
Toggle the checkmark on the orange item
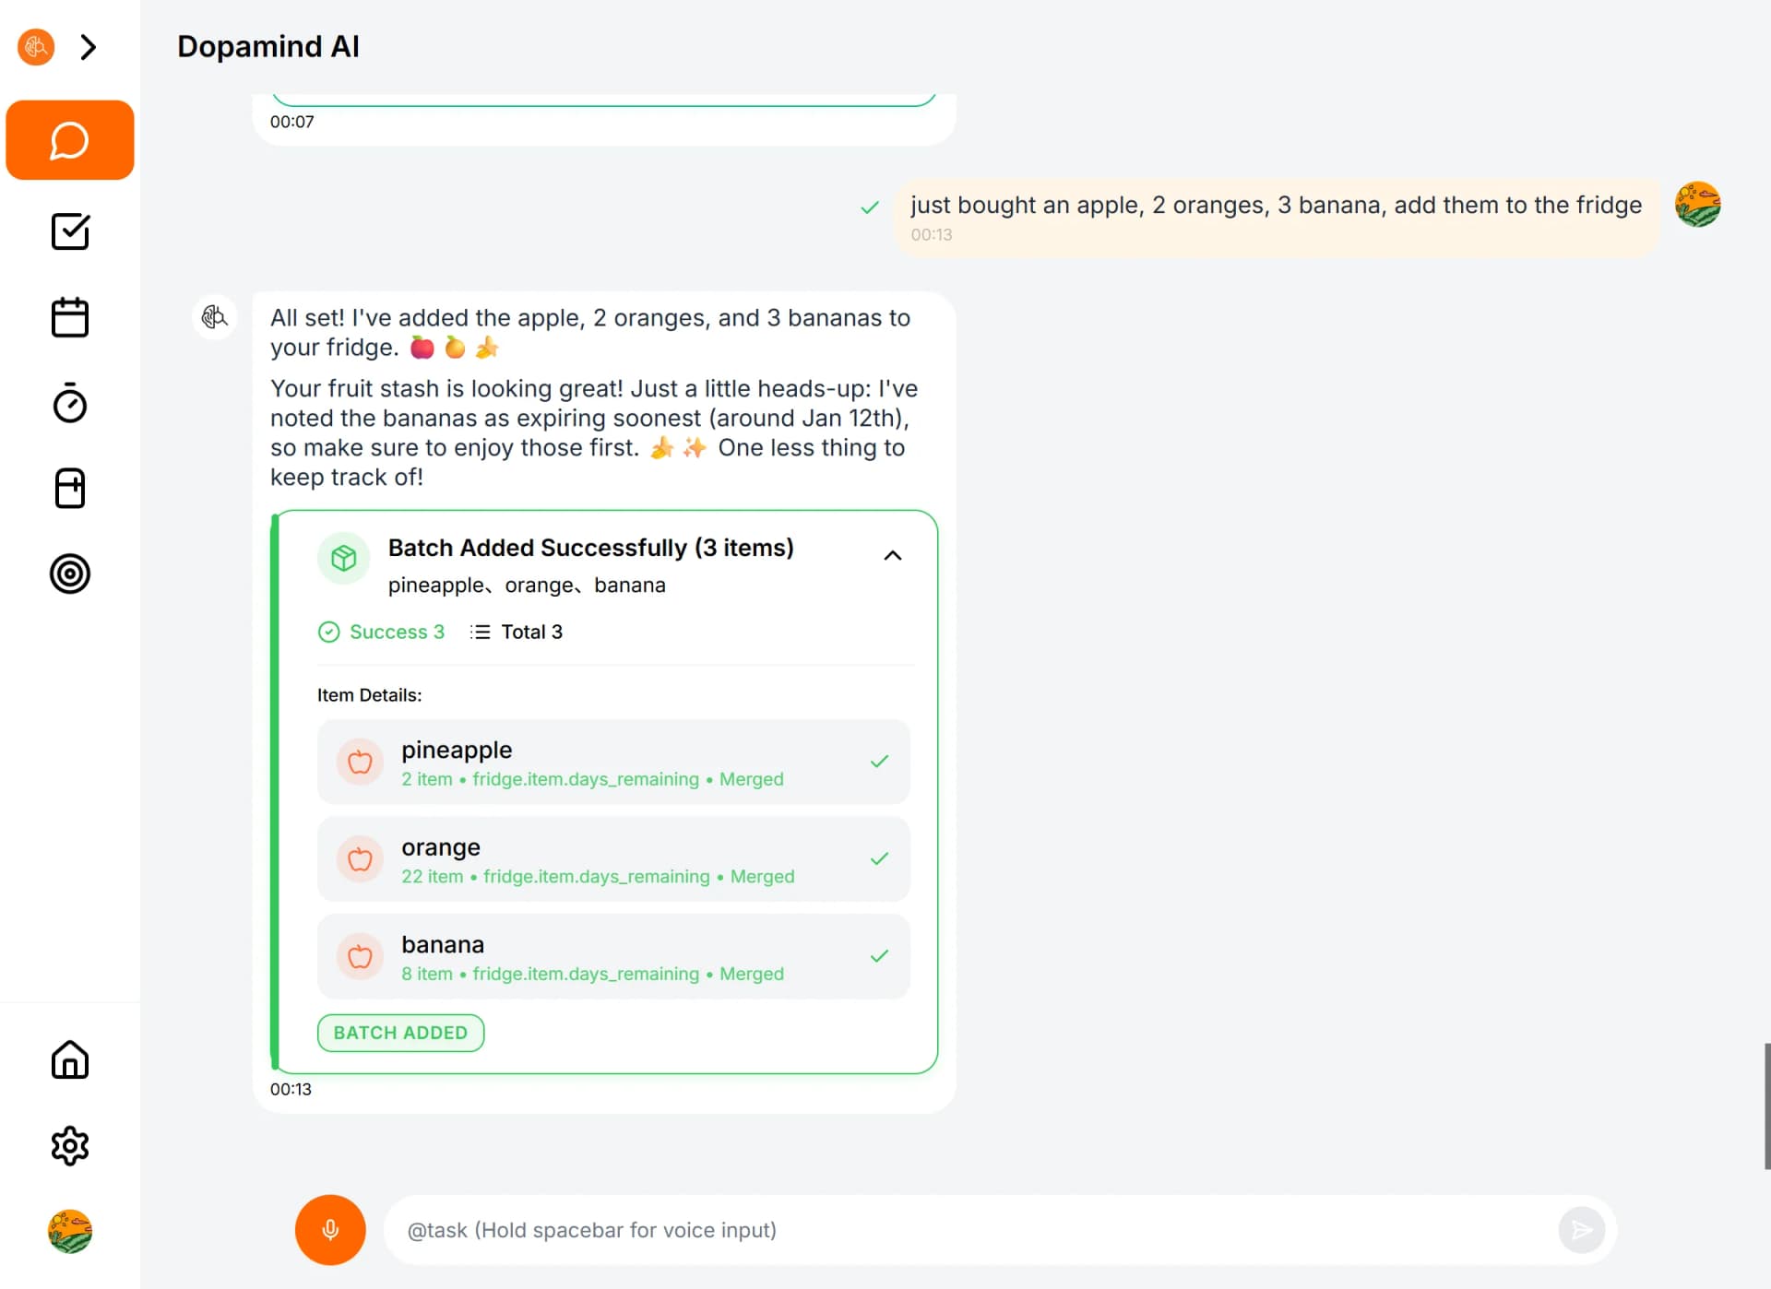click(x=879, y=858)
